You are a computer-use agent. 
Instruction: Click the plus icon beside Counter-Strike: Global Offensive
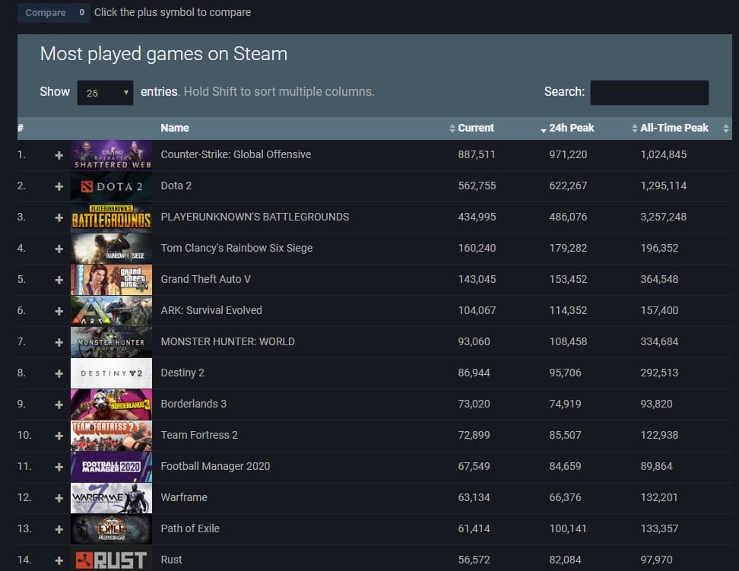59,155
